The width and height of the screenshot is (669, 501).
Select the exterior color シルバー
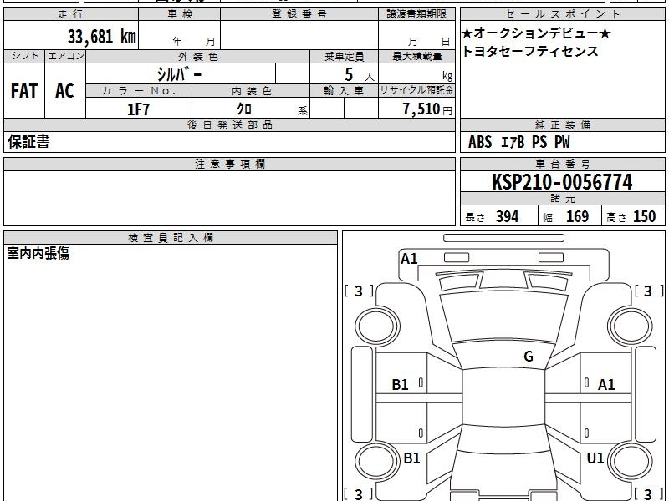[180, 74]
